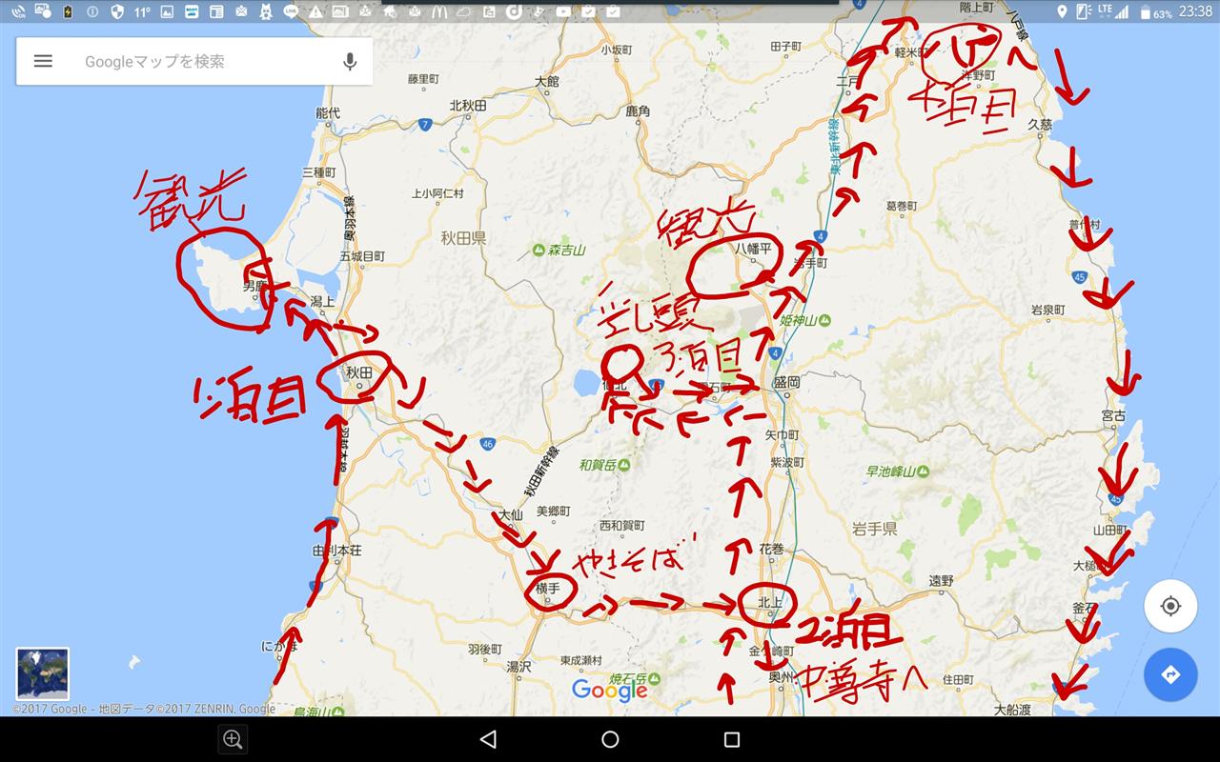The height and width of the screenshot is (762, 1220).
Task: Tap the Googleマップを検索 search field
Action: (194, 61)
